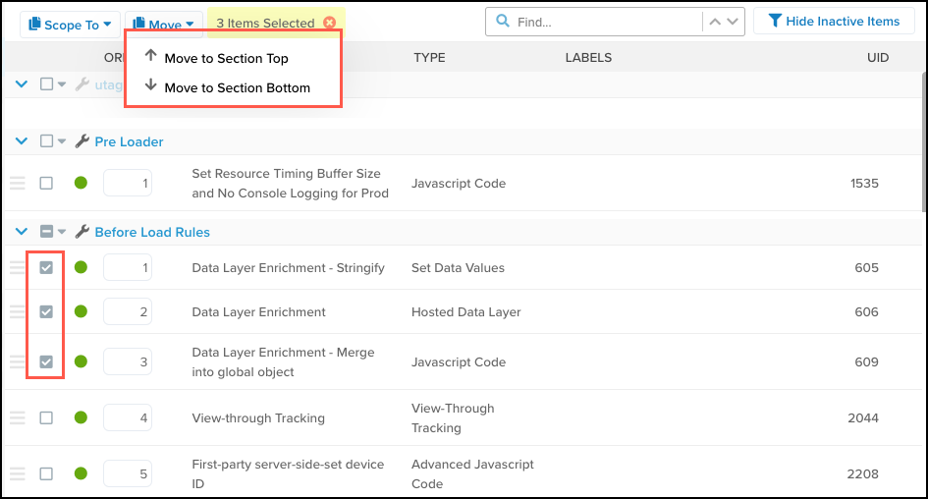The image size is (928, 499).
Task: Jump to the next search result arrow
Action: 734,22
